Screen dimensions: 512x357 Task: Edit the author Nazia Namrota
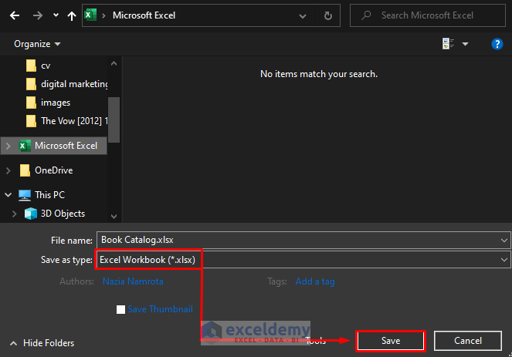tap(133, 281)
